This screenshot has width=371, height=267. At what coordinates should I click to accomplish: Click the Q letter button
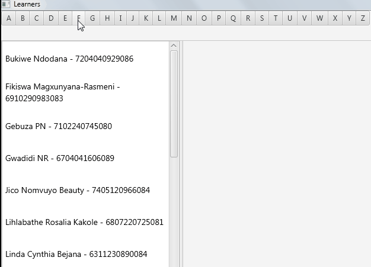[233, 18]
